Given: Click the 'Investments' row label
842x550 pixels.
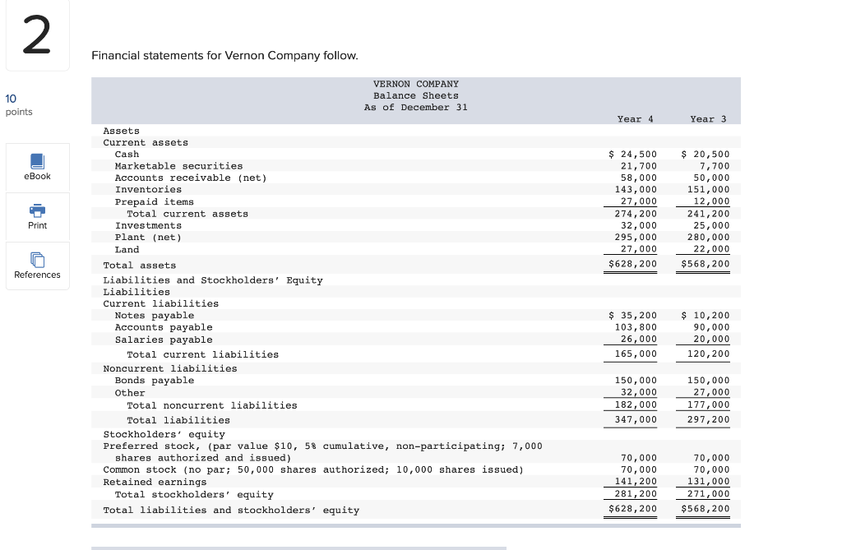Looking at the screenshot, I should click(x=148, y=226).
